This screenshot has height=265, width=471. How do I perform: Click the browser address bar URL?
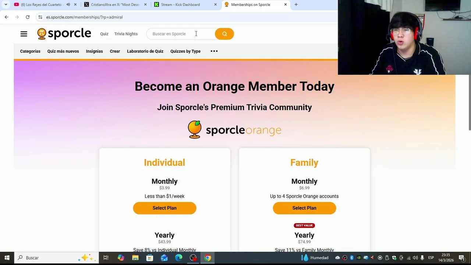click(x=84, y=17)
